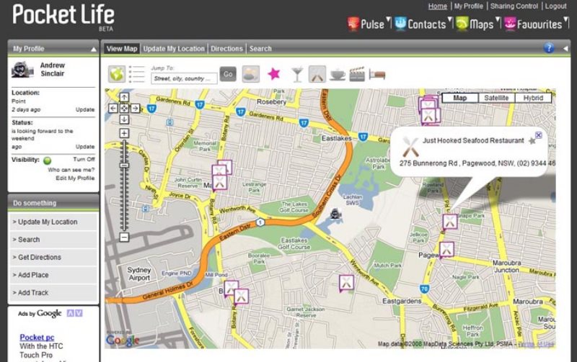
Task: Zoom in with plus button
Action: [124, 133]
